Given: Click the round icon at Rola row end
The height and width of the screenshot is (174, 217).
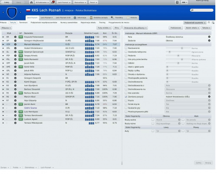Looking at the screenshot, I should 209,37.
